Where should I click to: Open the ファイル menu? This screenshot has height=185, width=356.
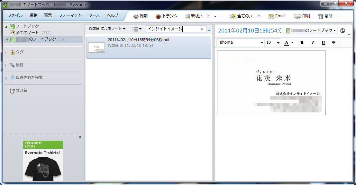15,15
